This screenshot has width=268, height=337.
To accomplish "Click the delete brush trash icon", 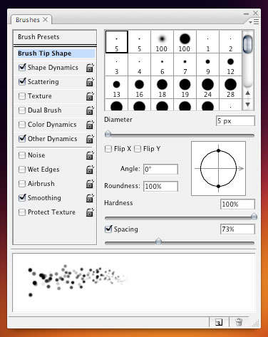I will tap(239, 322).
